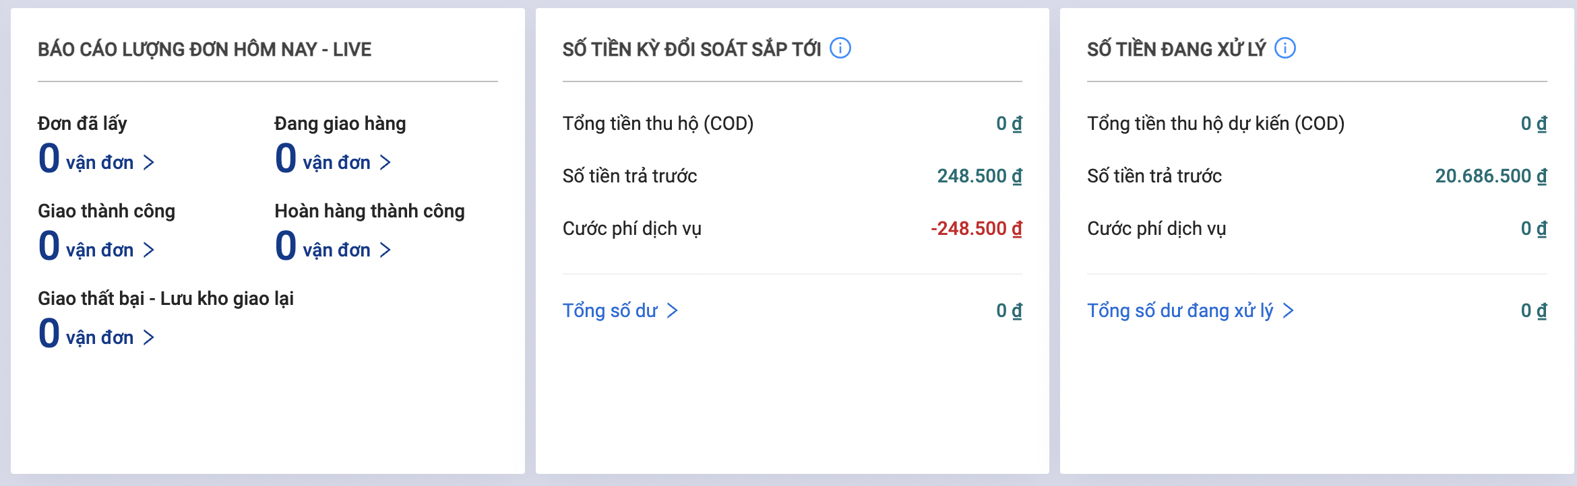Click the info icon beside SỐ TIỀN KỲ ĐỔI SOÁT SẮP TỚI

coord(840,48)
